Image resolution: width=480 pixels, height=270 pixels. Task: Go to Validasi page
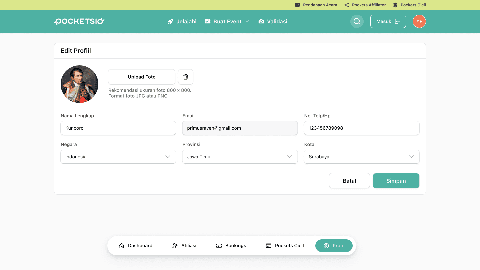pos(273,21)
